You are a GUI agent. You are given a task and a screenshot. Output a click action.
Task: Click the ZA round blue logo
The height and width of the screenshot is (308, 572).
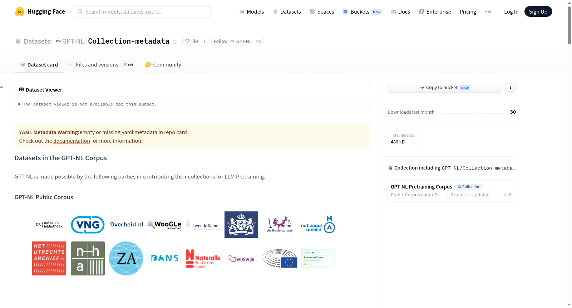[126, 258]
